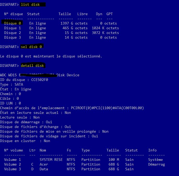Click 'Volume 1' SYSTEM RESE row
The image size is (179, 176).
click(x=83, y=160)
